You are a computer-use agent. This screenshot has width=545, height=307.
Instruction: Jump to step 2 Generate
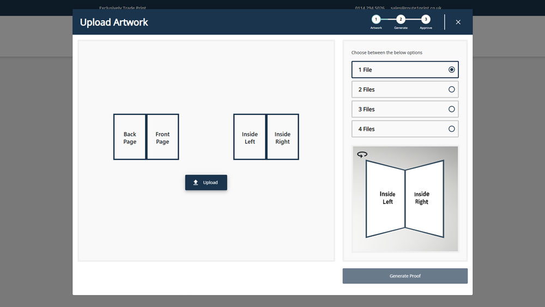(401, 20)
